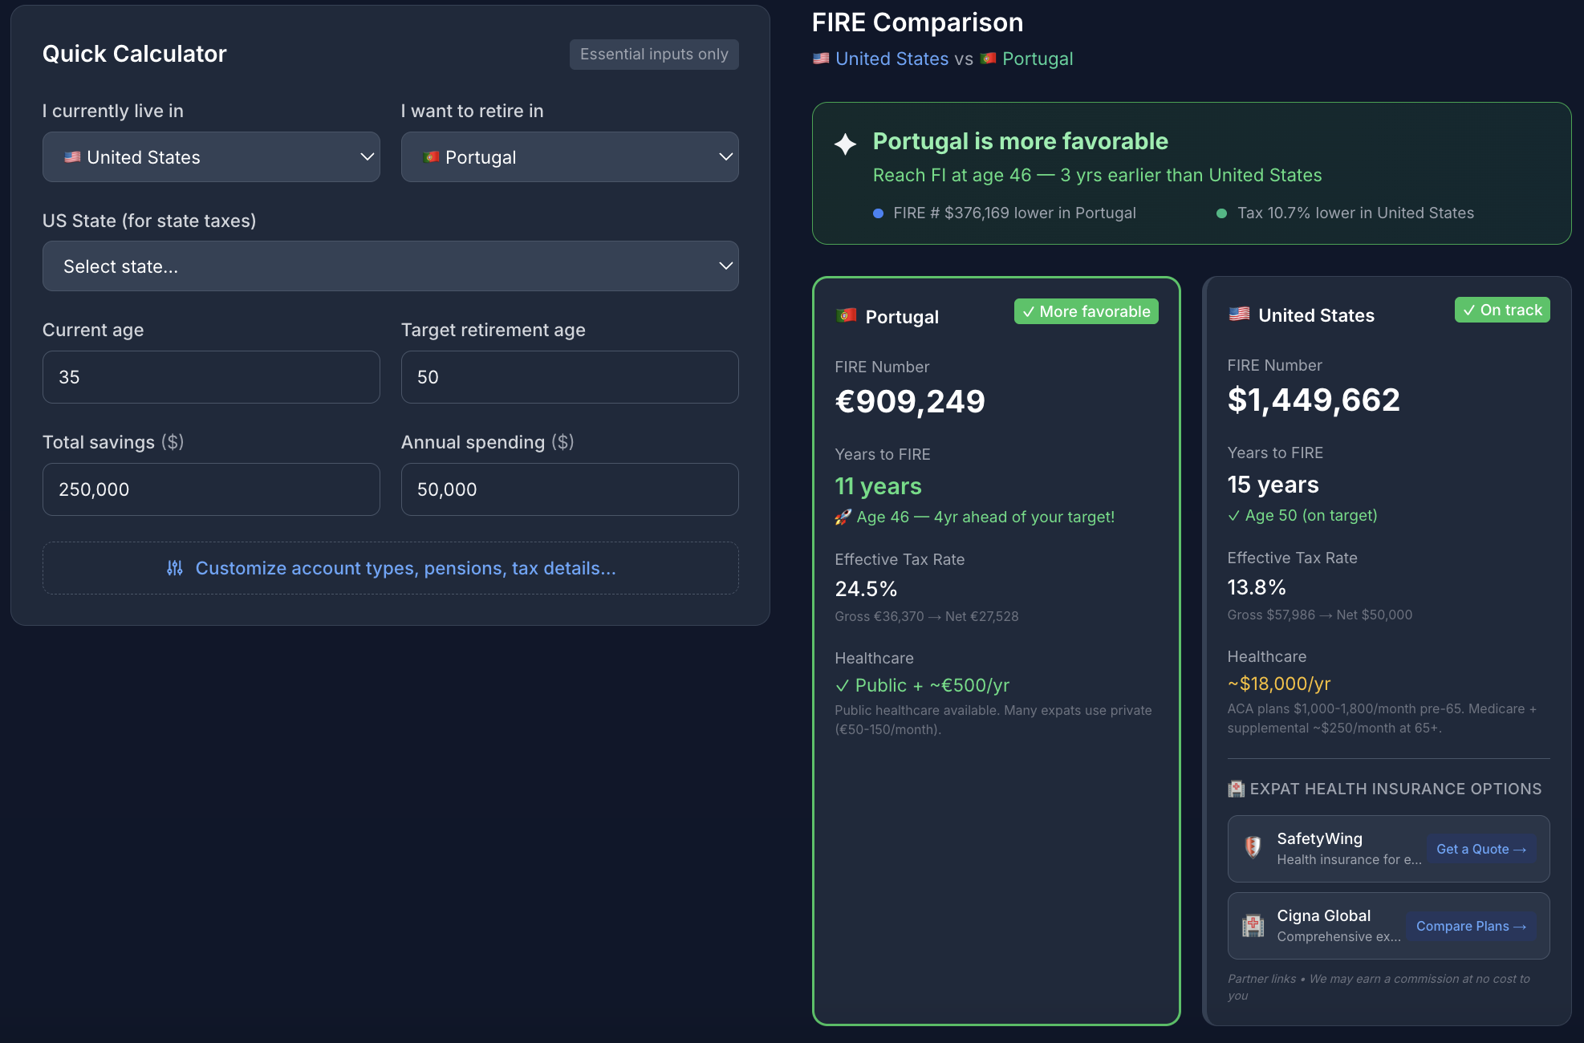
Task: Click 'Age 46 — 4yr ahead of your target!' text
Action: pyautogui.click(x=985, y=517)
